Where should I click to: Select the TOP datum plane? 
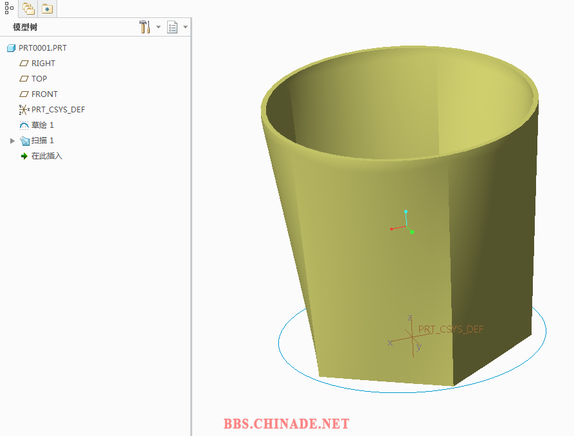tap(39, 79)
